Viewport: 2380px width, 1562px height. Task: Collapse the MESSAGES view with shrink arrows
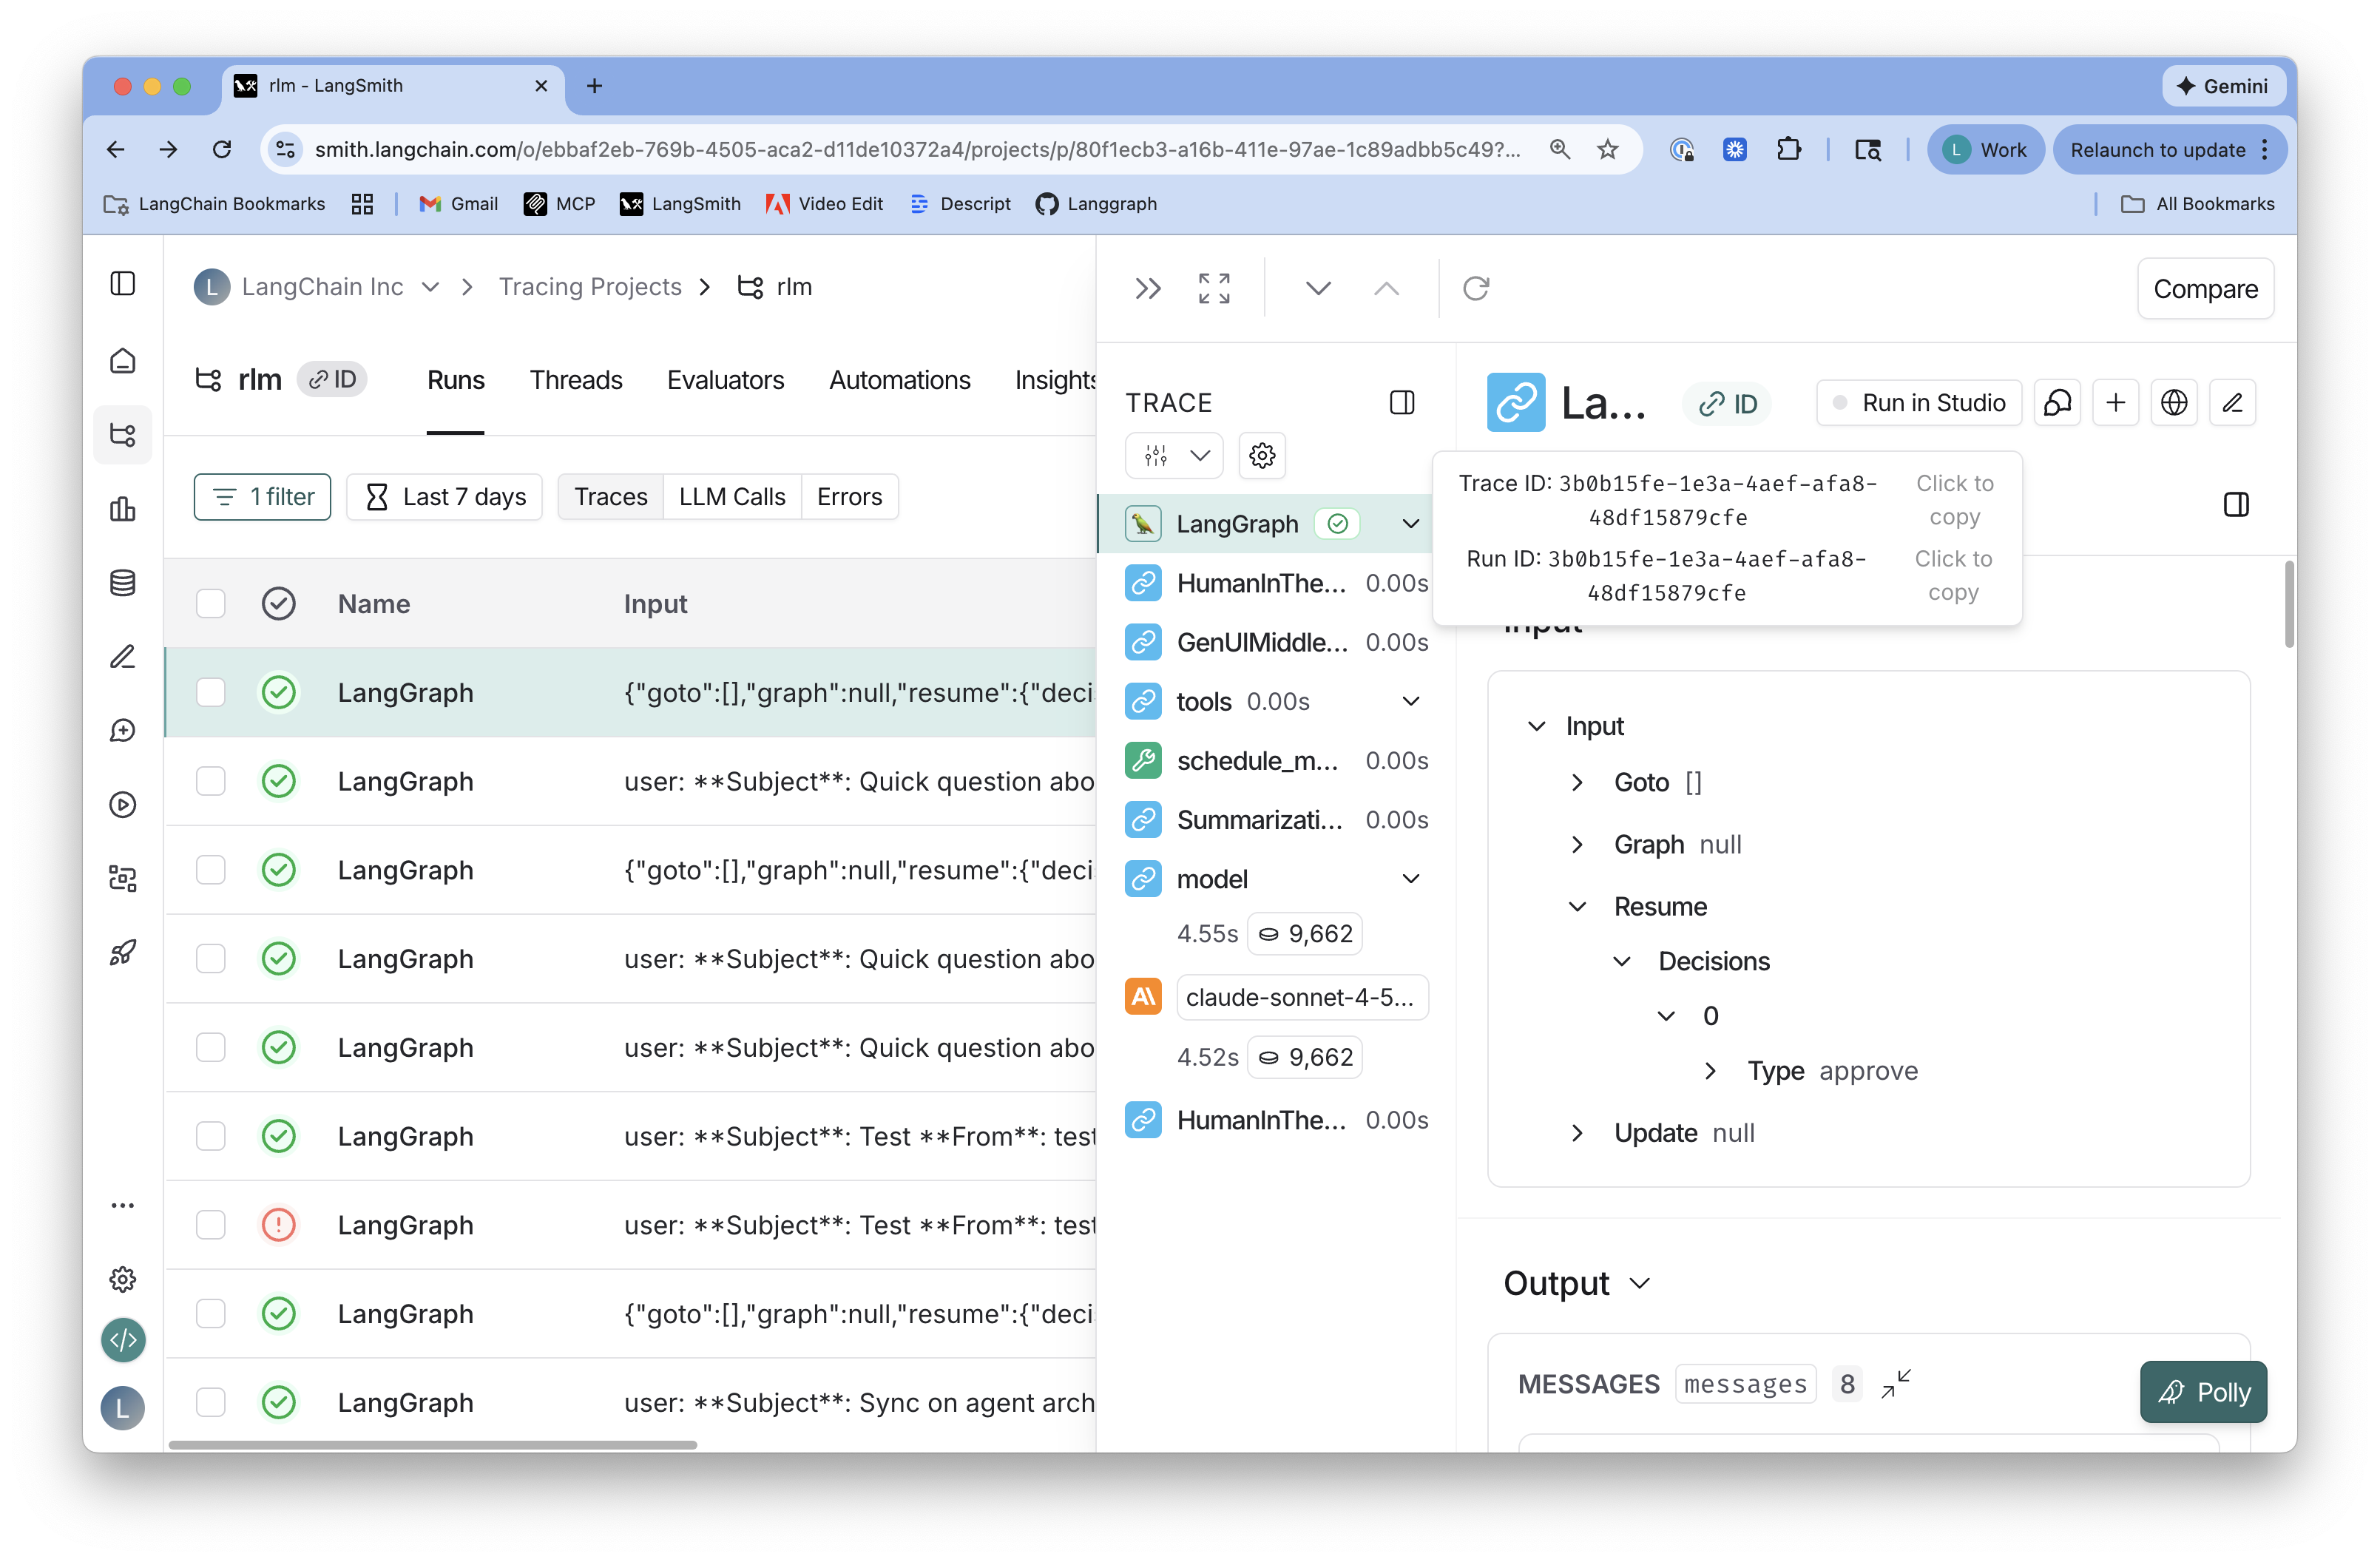coord(1895,1384)
